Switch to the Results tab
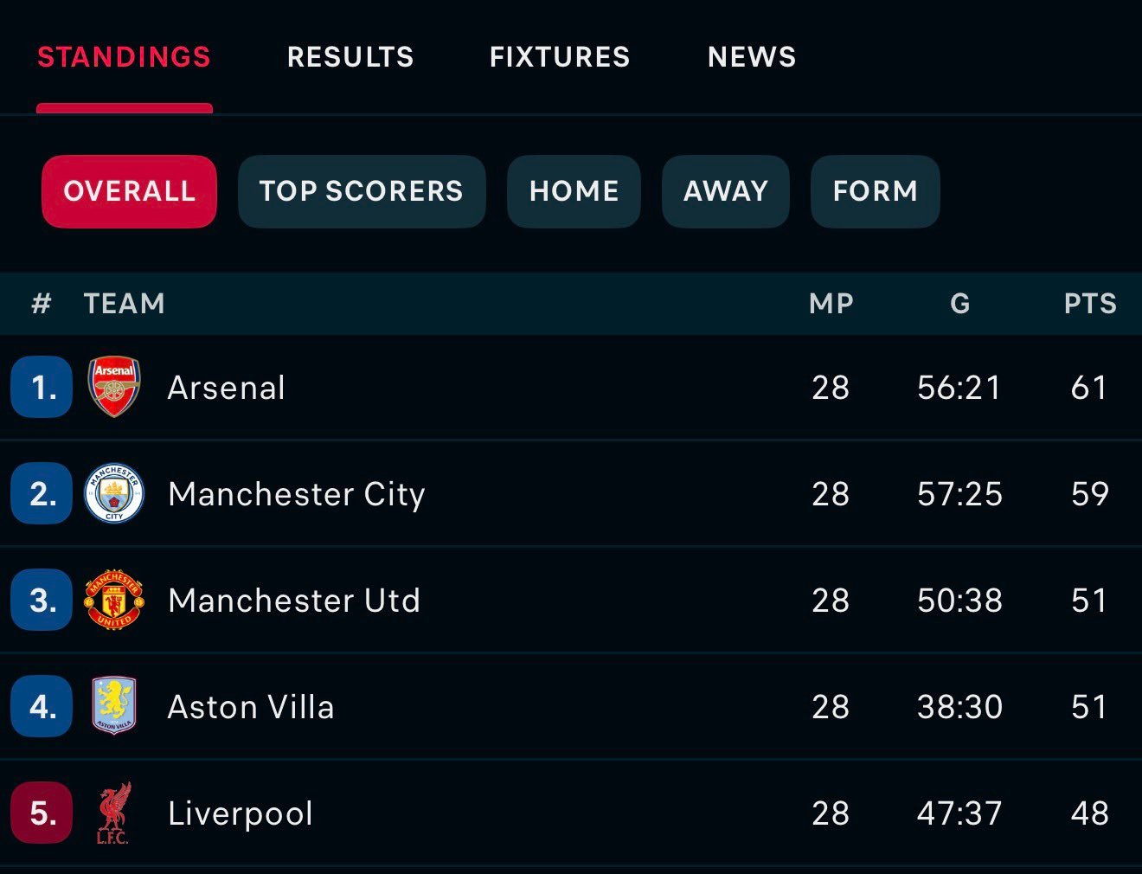Screen dimensions: 1142x874 click(x=350, y=57)
